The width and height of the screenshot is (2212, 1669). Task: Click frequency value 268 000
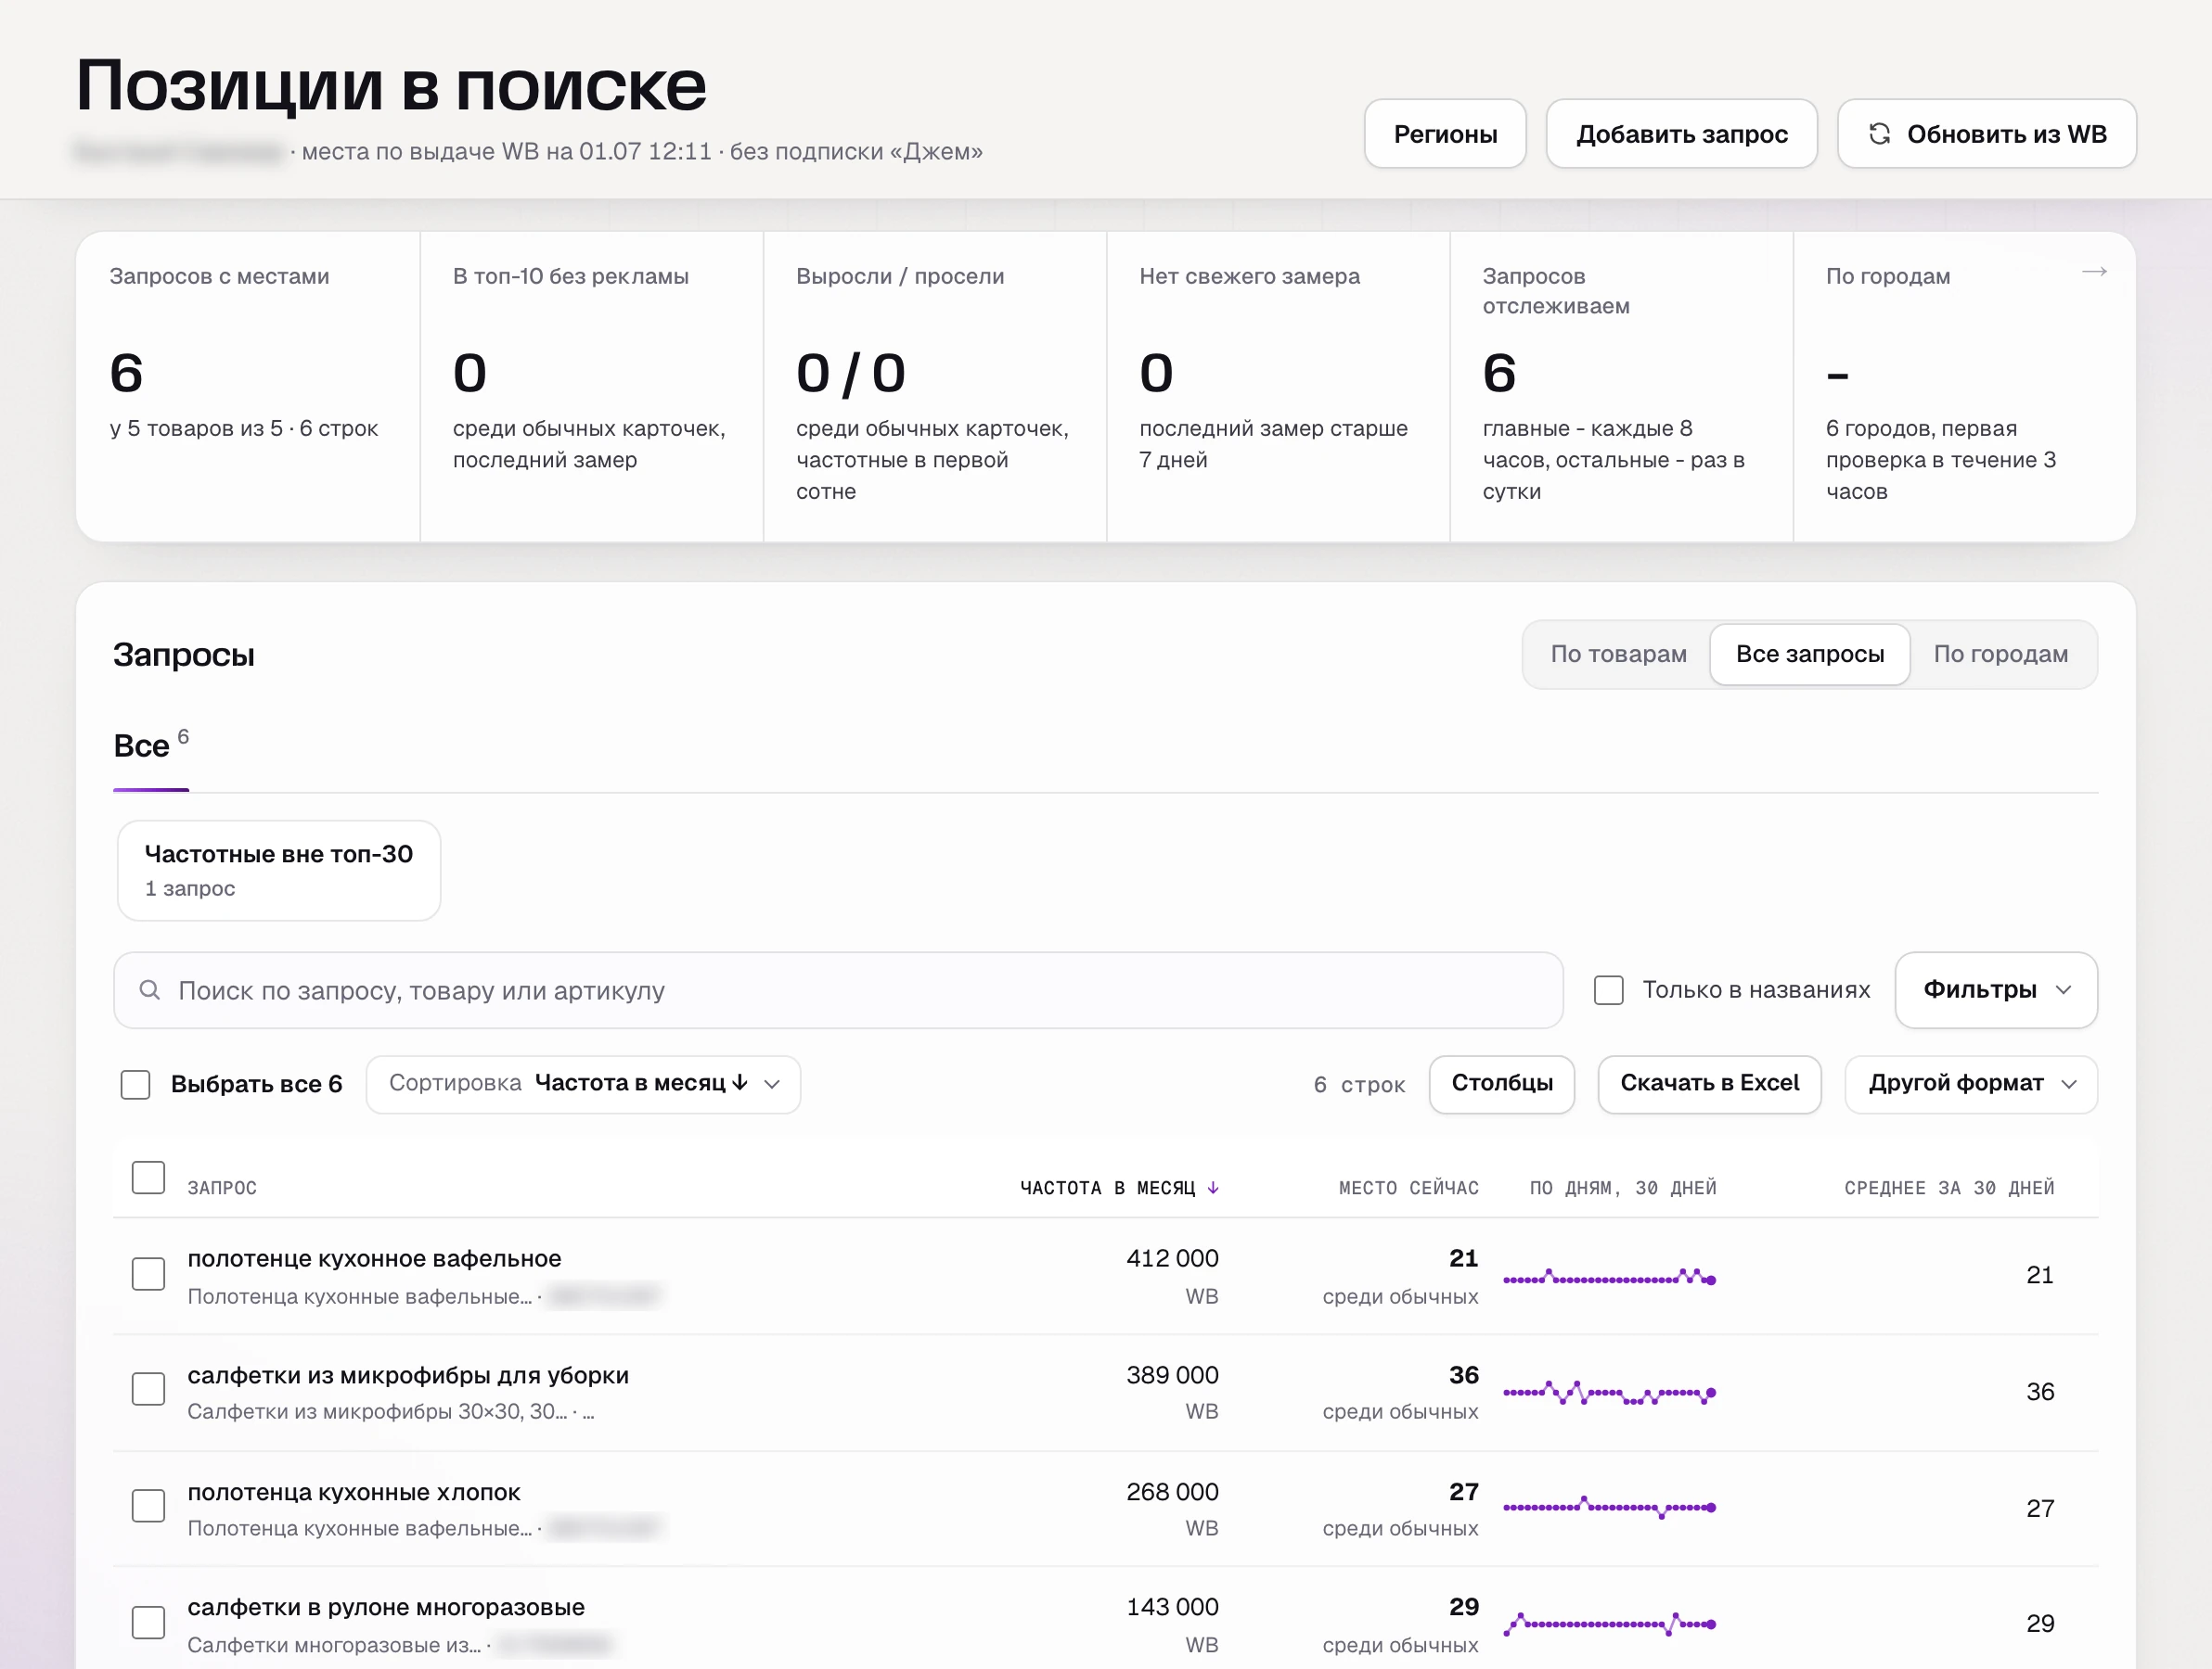[x=1172, y=1492]
